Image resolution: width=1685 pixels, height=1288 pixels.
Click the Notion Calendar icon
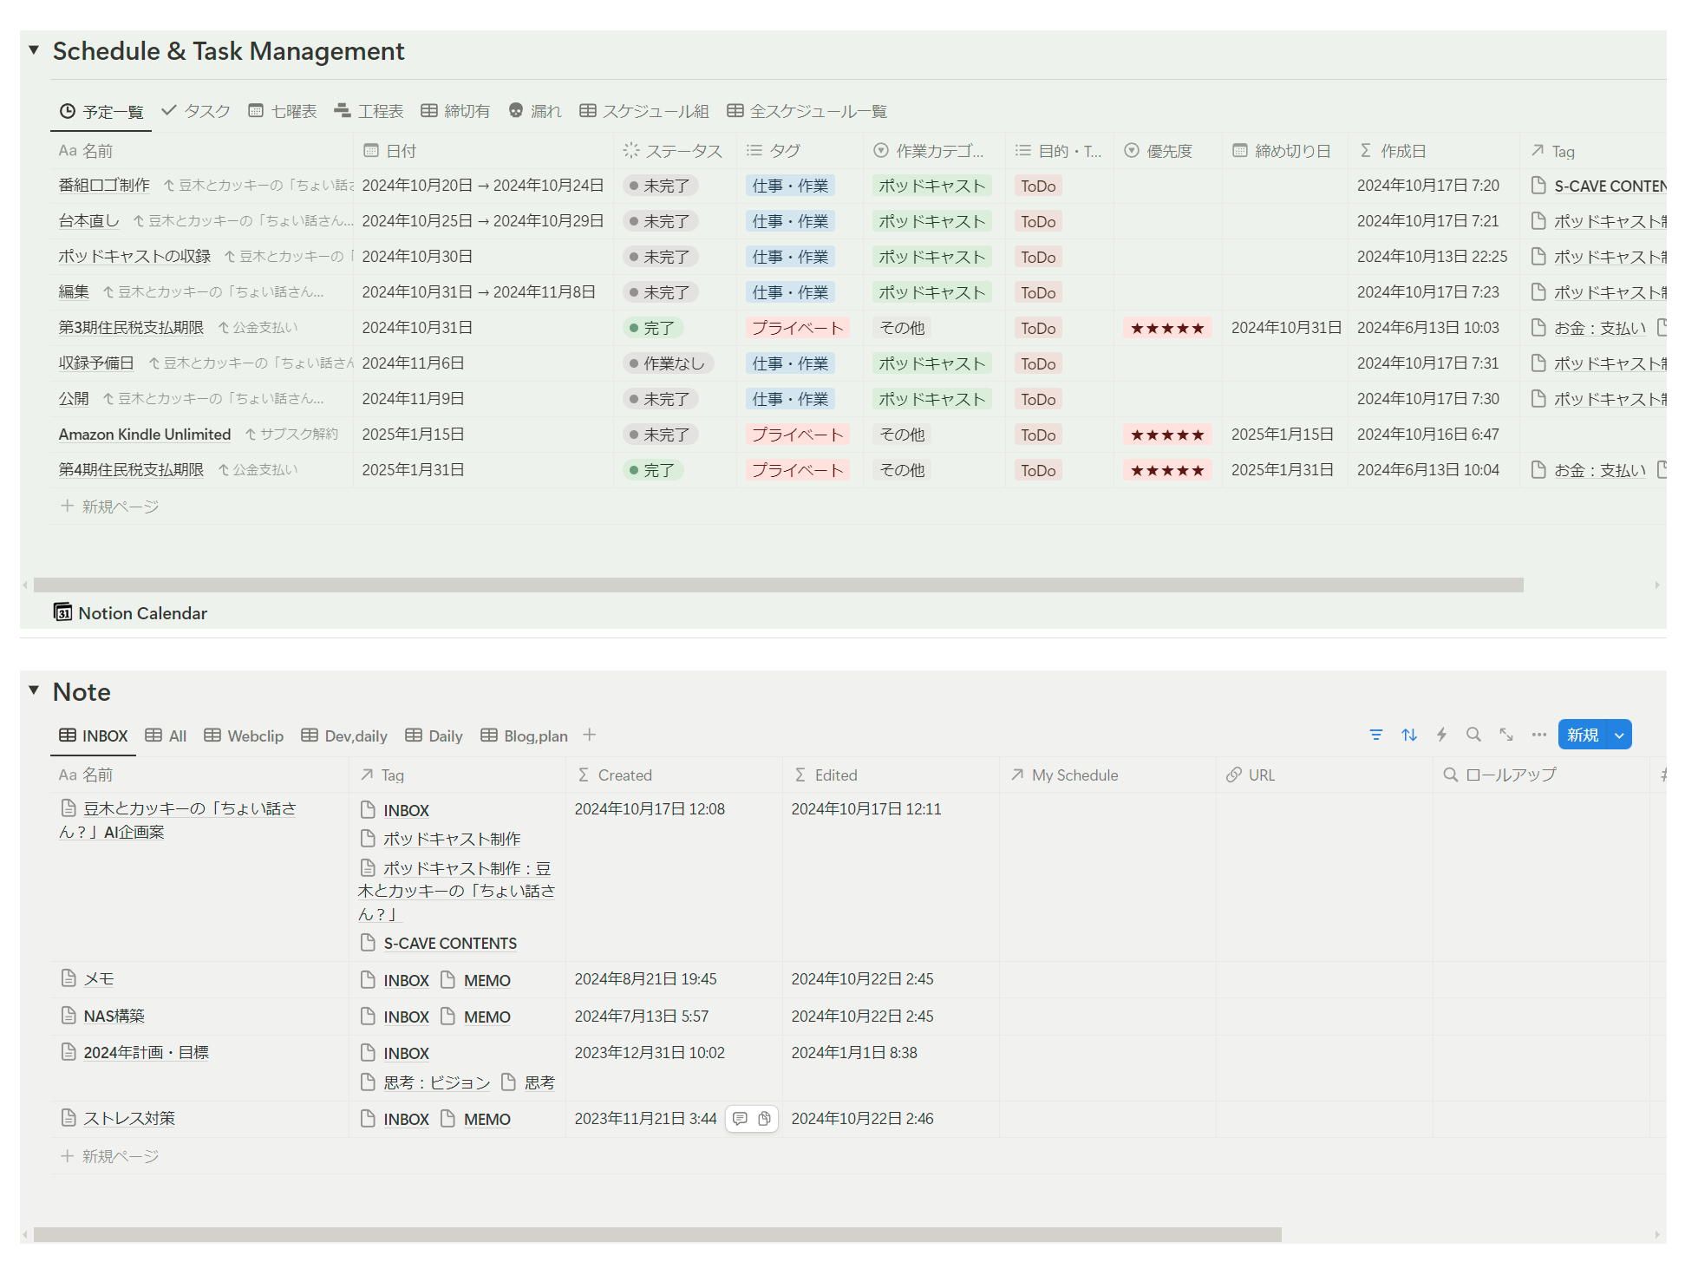tap(62, 612)
